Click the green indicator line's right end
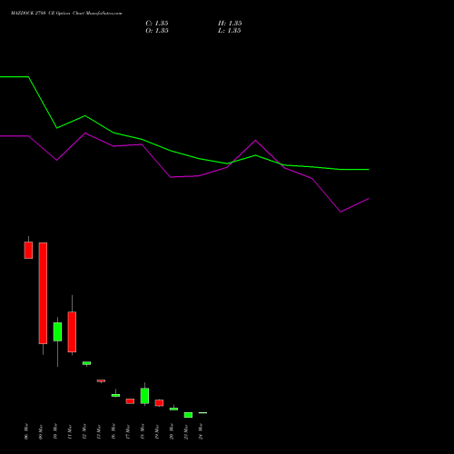The image size is (454, 454). [x=369, y=170]
